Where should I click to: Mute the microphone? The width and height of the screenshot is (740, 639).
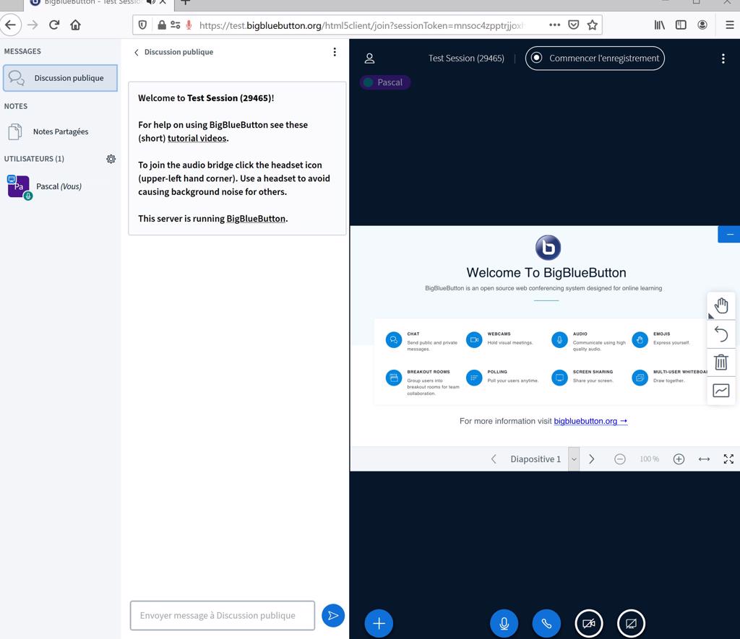click(504, 623)
